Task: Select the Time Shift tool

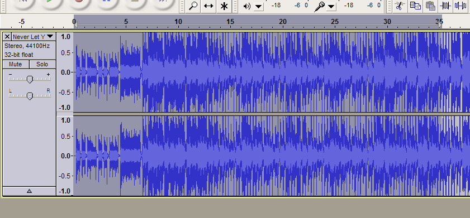Action: tap(208, 6)
